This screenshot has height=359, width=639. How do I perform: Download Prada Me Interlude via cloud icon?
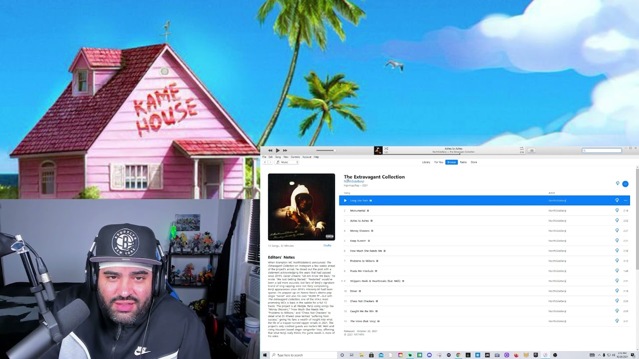click(x=617, y=271)
